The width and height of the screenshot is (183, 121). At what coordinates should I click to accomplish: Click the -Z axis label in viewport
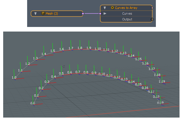click(63, 67)
